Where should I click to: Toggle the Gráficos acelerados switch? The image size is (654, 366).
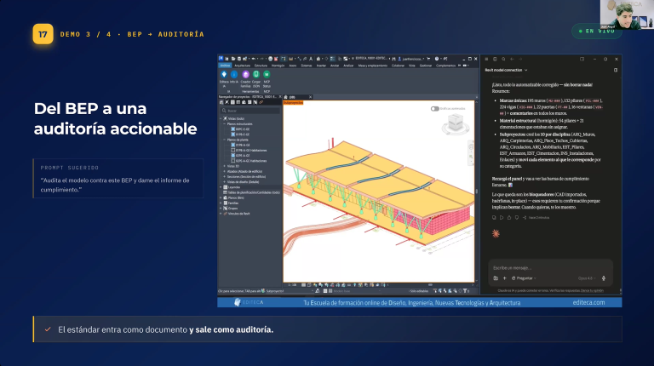point(434,109)
